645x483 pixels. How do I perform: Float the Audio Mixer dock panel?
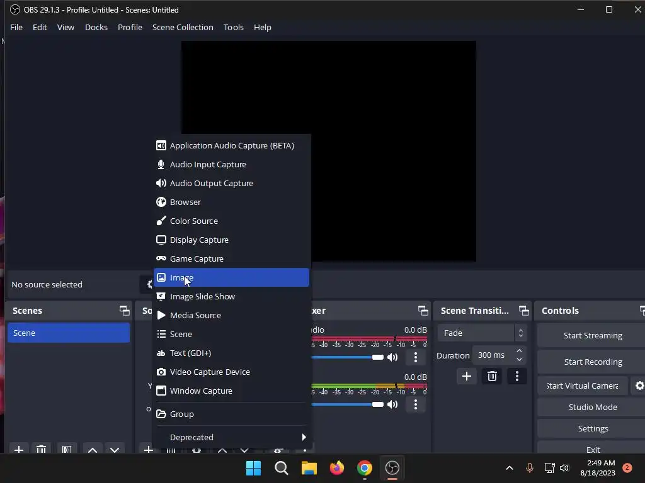(x=423, y=311)
